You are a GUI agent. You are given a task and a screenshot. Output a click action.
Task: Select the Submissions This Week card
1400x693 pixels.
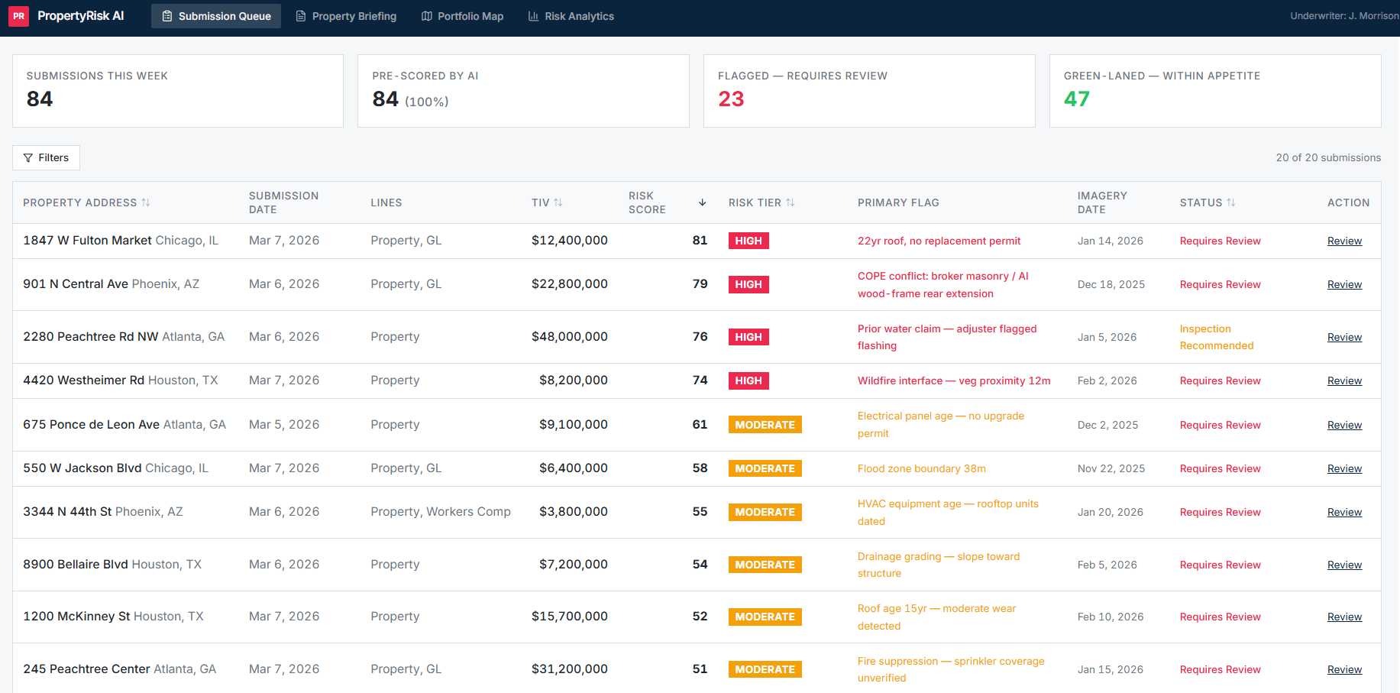[178, 91]
